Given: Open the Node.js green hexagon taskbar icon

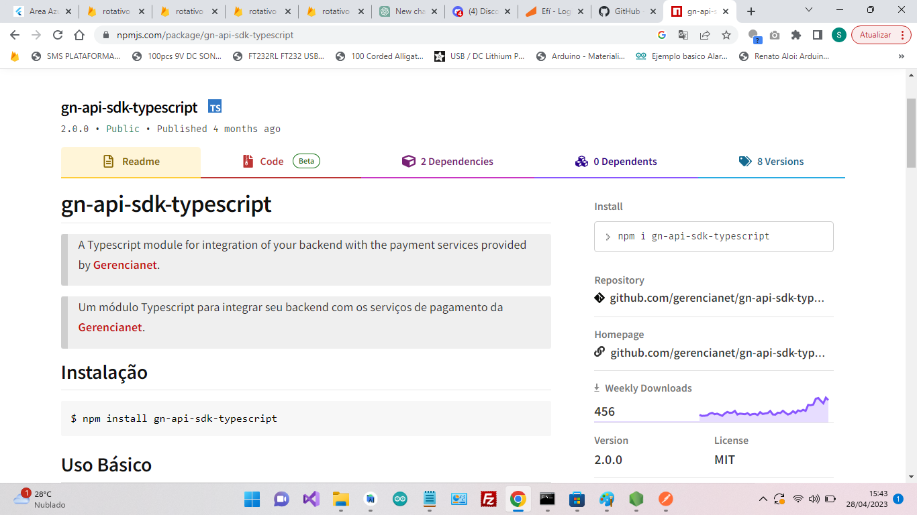Looking at the screenshot, I should pos(636,499).
